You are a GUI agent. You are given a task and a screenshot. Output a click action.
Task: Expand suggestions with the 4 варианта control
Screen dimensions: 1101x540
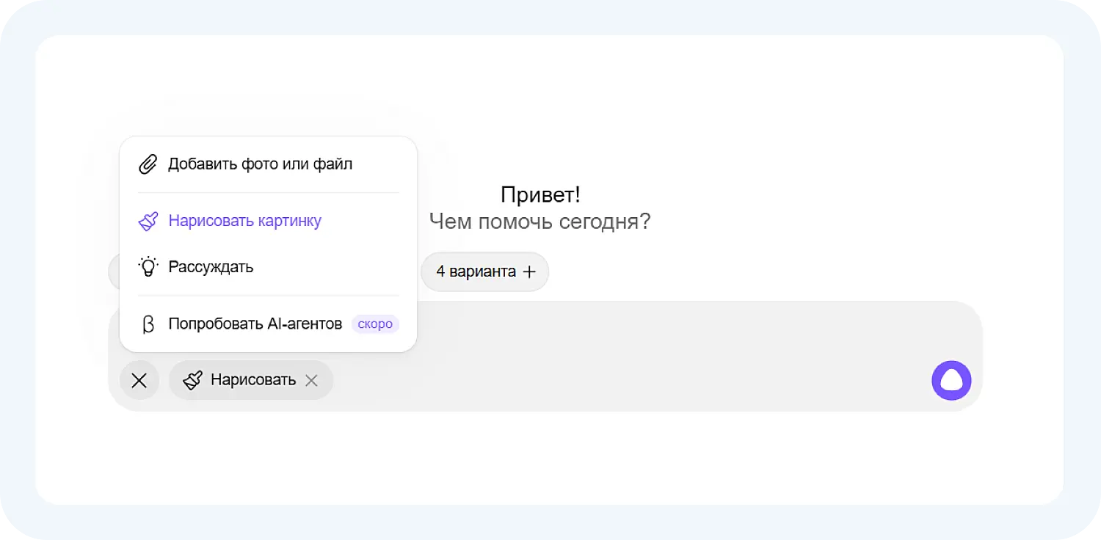coord(484,271)
